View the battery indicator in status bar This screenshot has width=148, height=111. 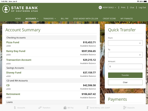145,1
